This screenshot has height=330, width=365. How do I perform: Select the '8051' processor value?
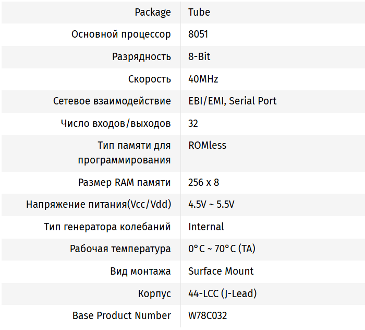coord(198,34)
